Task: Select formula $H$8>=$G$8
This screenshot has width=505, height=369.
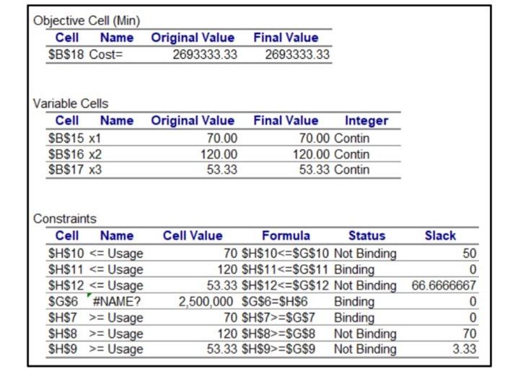Action: [x=278, y=334]
